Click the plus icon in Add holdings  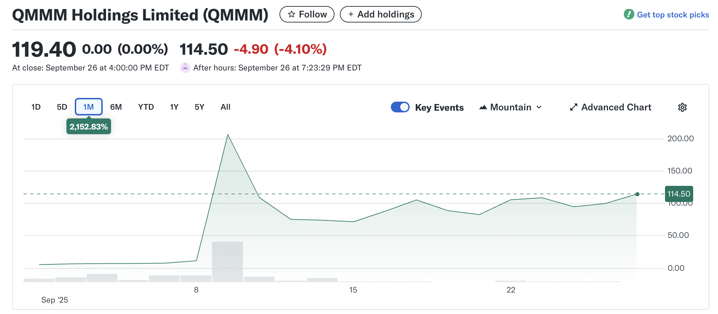pyautogui.click(x=351, y=14)
